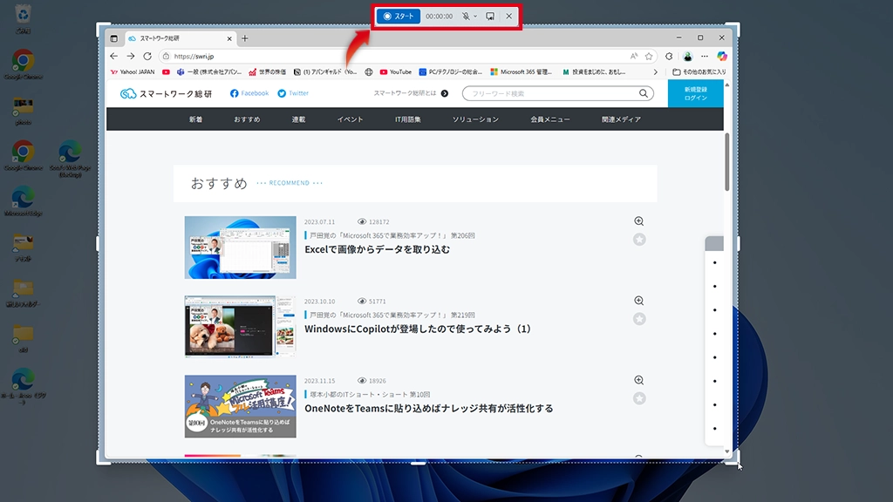The width and height of the screenshot is (893, 502).
Task: Open the Excel article thumbnail
Action: coord(241,248)
